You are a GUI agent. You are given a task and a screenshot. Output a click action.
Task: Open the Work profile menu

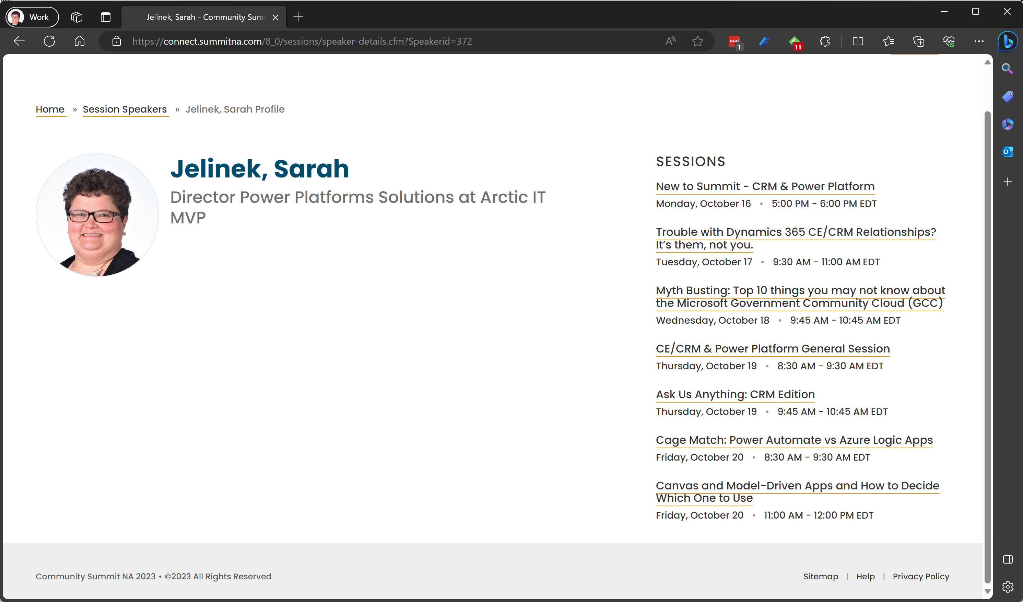[x=32, y=17]
